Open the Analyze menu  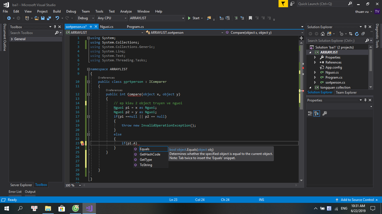pos(126,11)
